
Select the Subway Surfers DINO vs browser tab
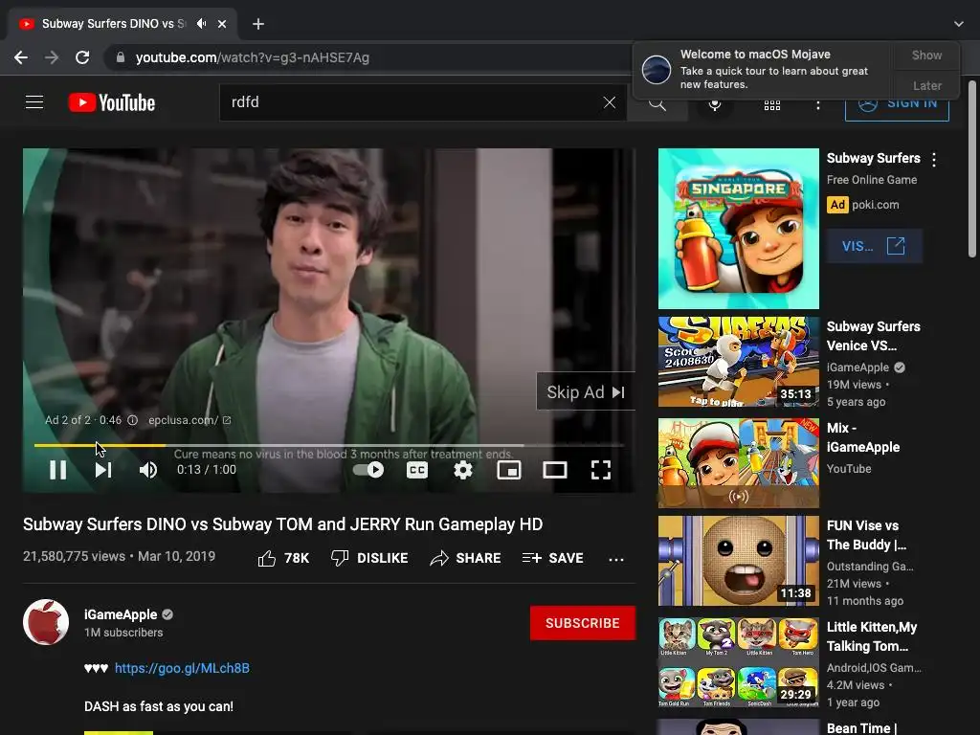click(x=114, y=24)
